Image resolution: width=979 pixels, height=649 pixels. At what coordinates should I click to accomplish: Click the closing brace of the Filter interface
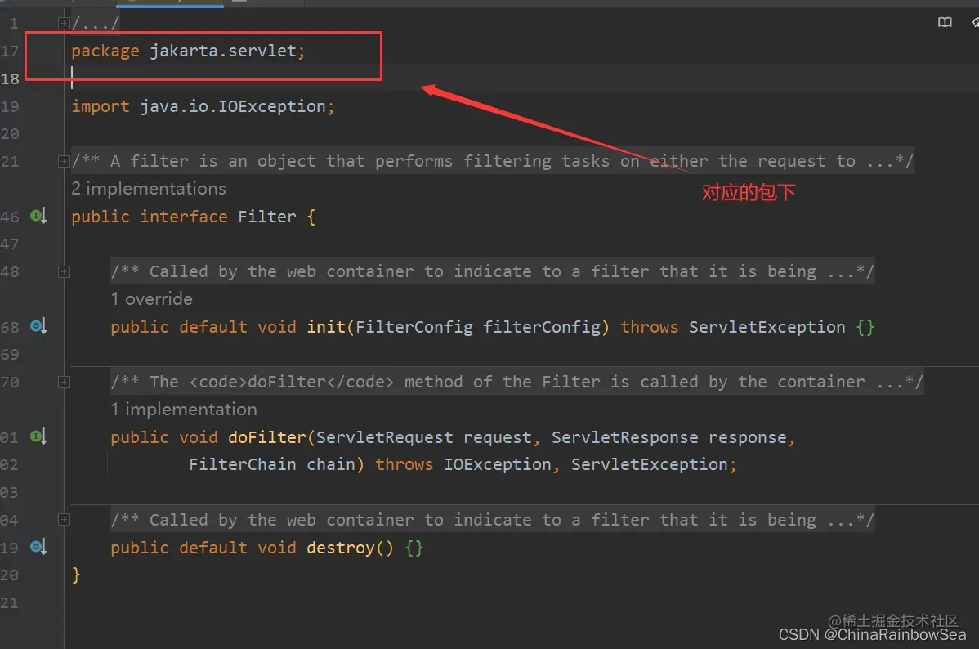(x=76, y=575)
